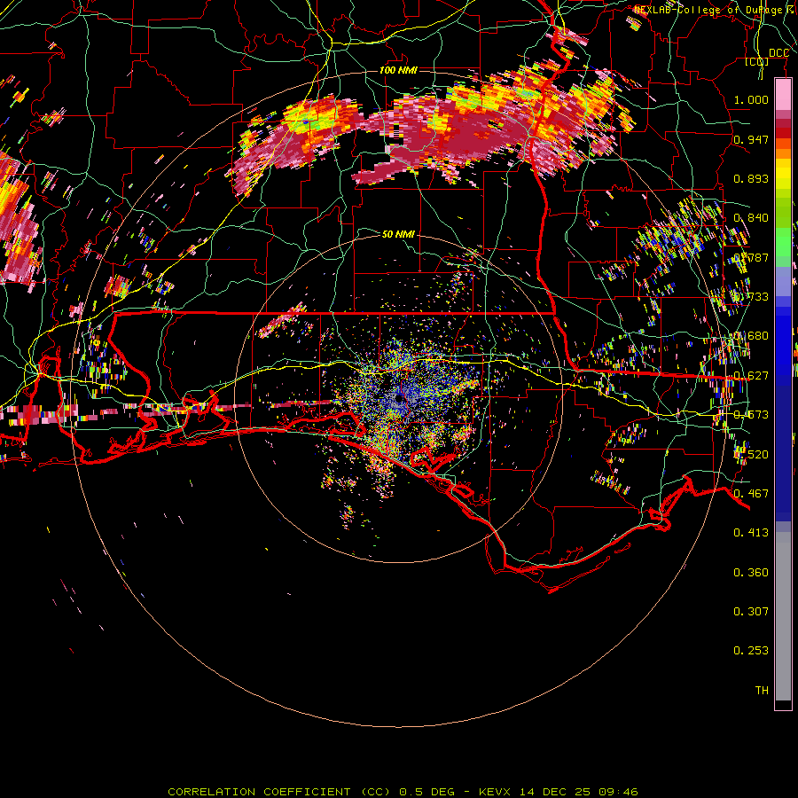
Task: Click the NEXLAB-College of DuPage credit text
Action: click(715, 10)
